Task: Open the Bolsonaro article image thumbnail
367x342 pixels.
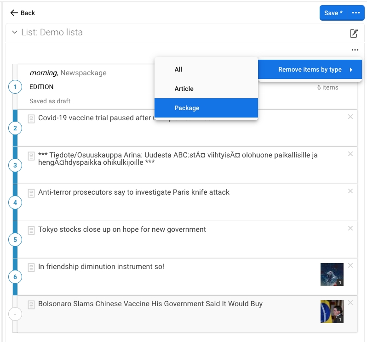Action: 332,312
